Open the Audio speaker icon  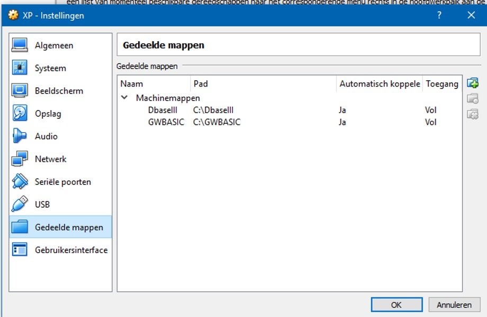pos(20,136)
